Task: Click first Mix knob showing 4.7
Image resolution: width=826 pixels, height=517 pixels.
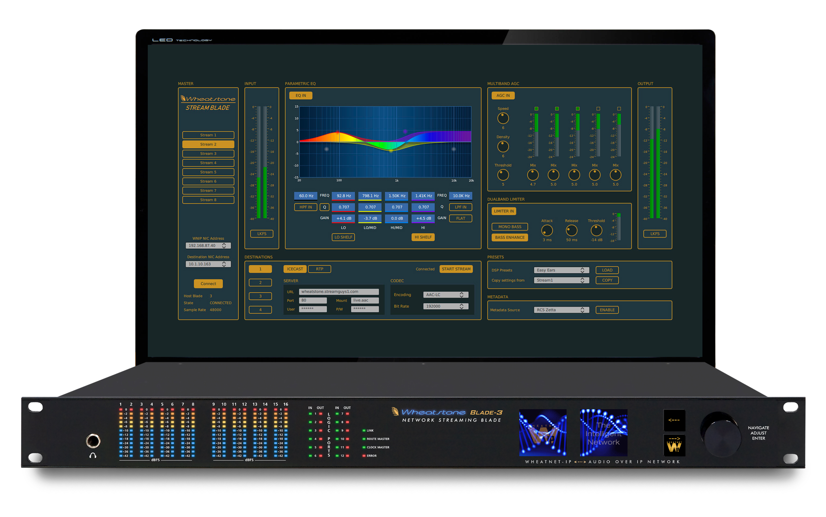Action: point(533,175)
